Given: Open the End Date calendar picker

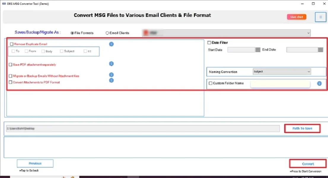Looking at the screenshot, I should pos(321,50).
